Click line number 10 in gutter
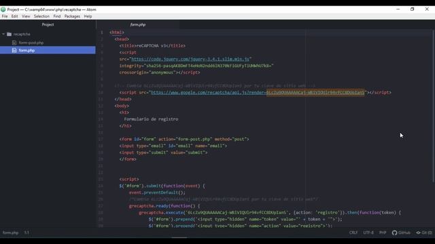The width and height of the screenshot is (435, 244). (101, 92)
